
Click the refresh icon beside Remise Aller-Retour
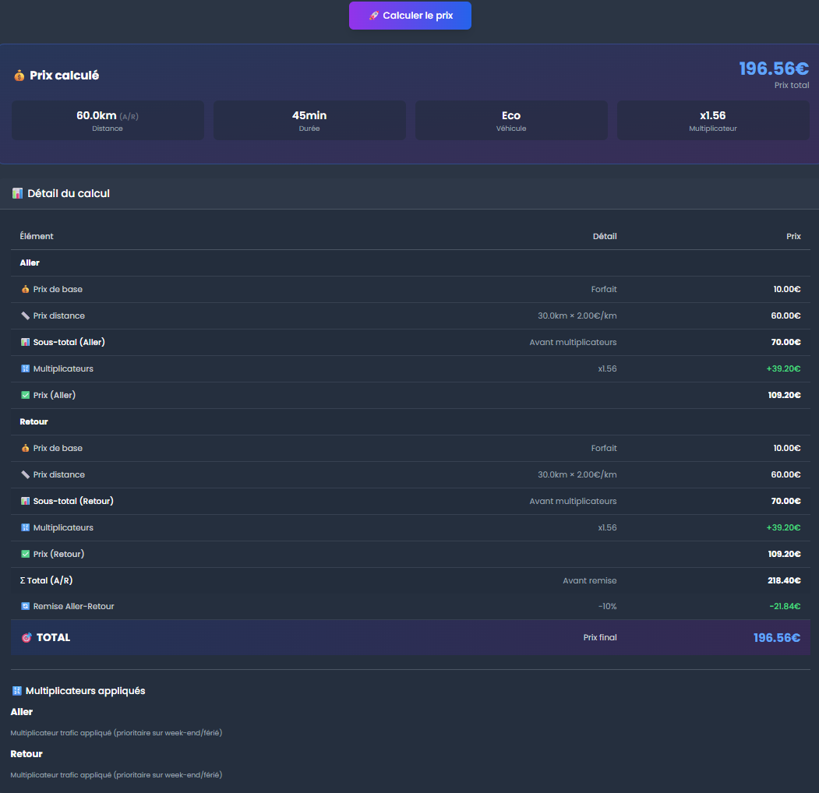[x=25, y=606]
